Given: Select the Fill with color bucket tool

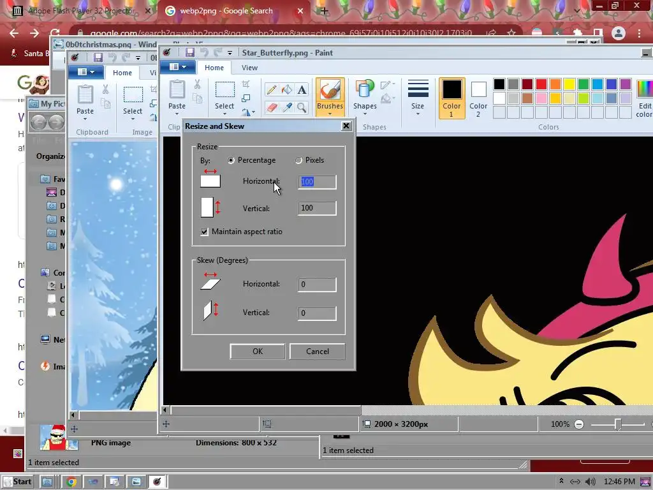Looking at the screenshot, I should [286, 89].
